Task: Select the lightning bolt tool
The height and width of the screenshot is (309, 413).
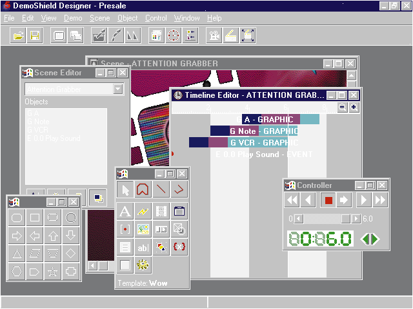Action: [x=143, y=211]
